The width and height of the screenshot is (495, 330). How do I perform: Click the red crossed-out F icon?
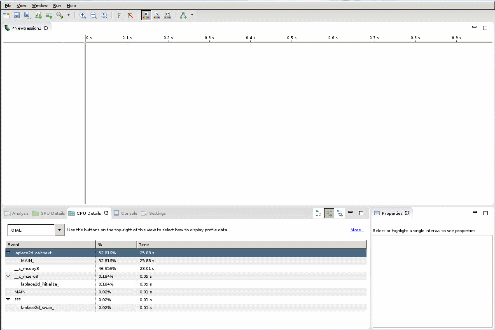pos(130,15)
